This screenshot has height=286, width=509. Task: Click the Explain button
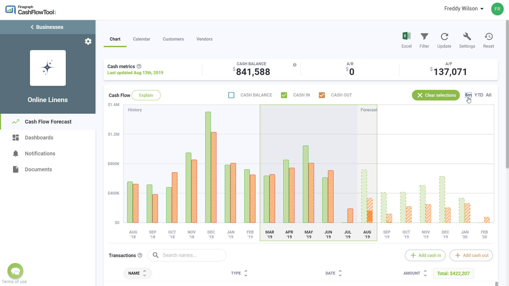tap(146, 95)
